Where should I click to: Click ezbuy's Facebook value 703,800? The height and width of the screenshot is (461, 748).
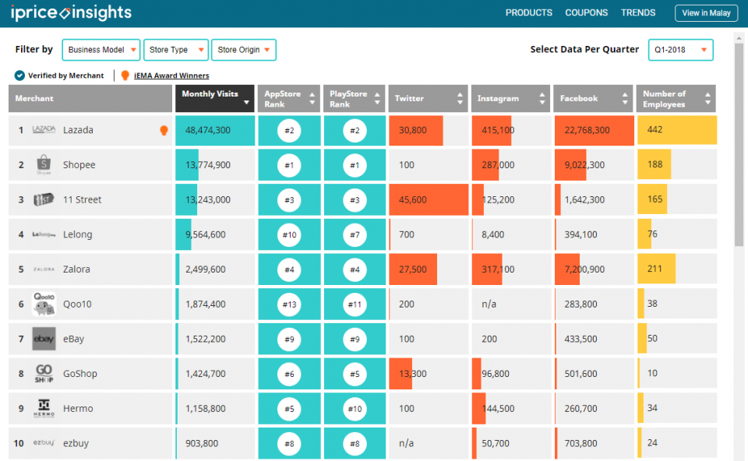coord(580,443)
